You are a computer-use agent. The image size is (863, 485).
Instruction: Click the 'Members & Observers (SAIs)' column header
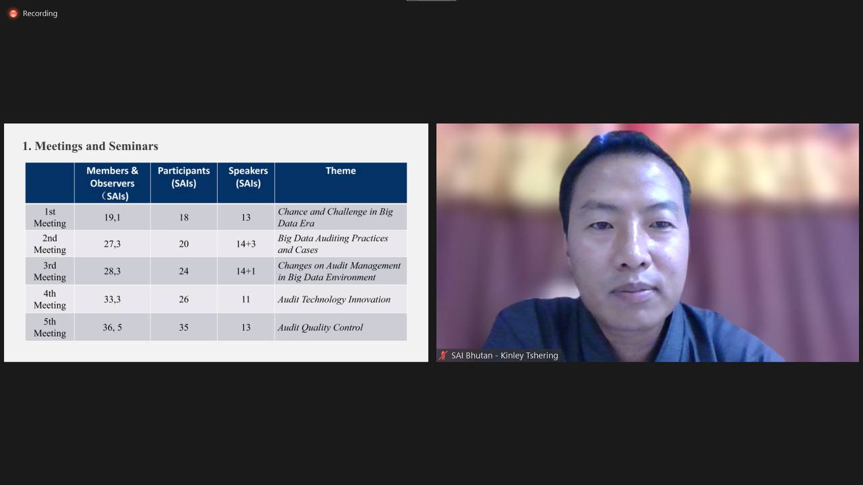click(112, 183)
